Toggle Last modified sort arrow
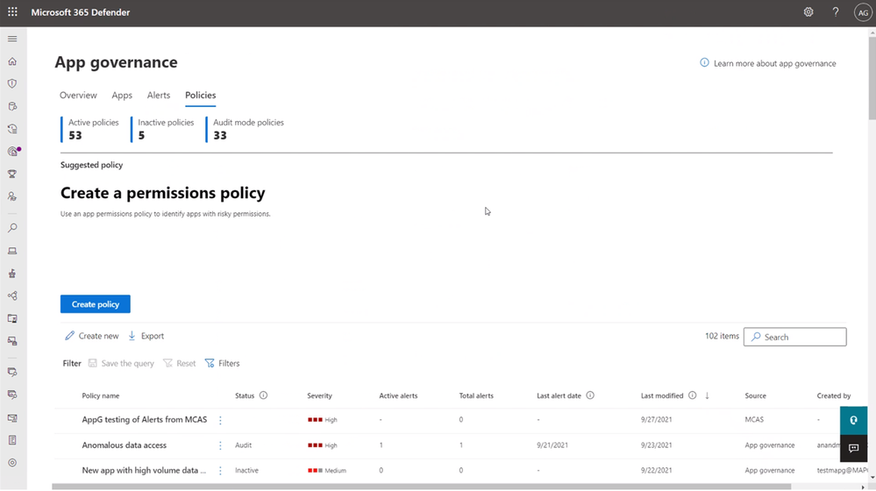876x491 pixels. tap(707, 395)
